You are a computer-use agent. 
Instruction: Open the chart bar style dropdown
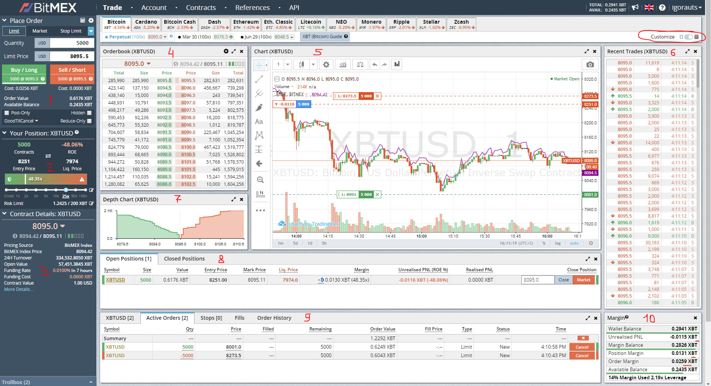point(313,64)
